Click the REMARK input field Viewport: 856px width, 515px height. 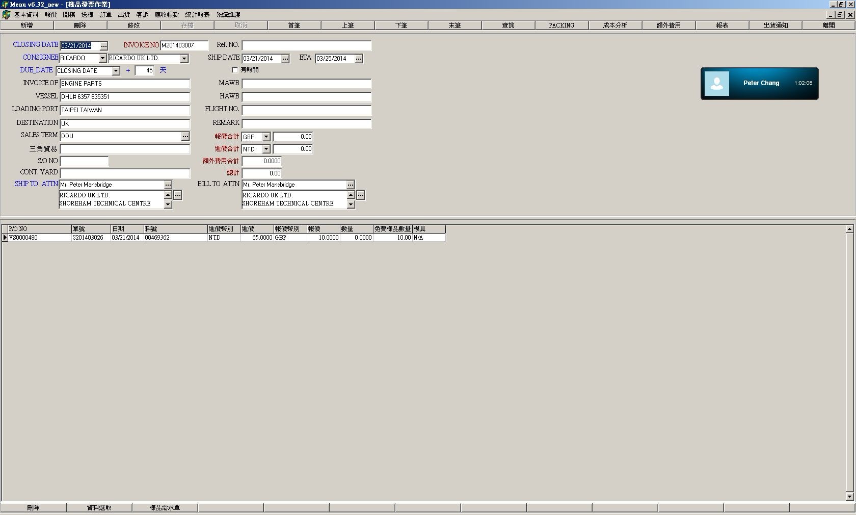pos(306,123)
